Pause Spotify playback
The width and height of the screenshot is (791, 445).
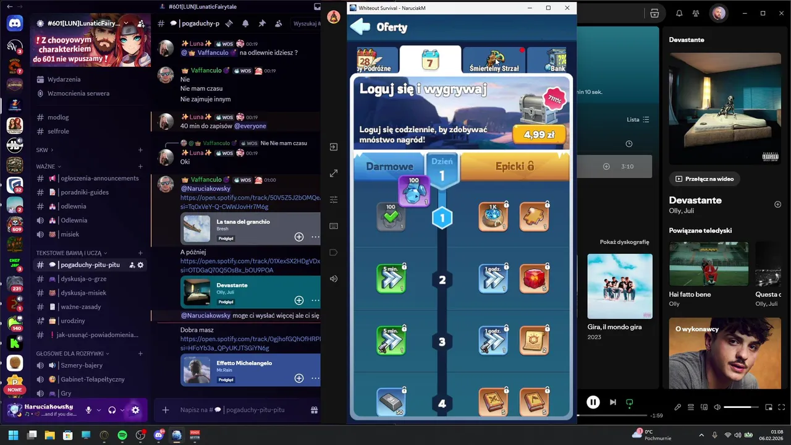pyautogui.click(x=593, y=402)
